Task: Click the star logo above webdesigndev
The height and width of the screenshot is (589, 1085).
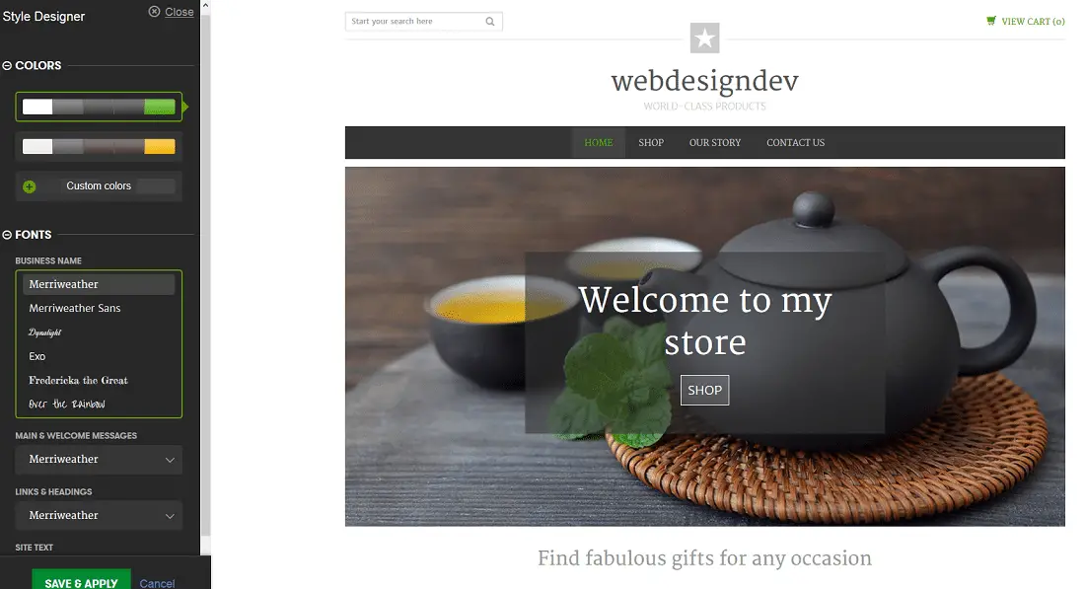Action: (x=704, y=37)
